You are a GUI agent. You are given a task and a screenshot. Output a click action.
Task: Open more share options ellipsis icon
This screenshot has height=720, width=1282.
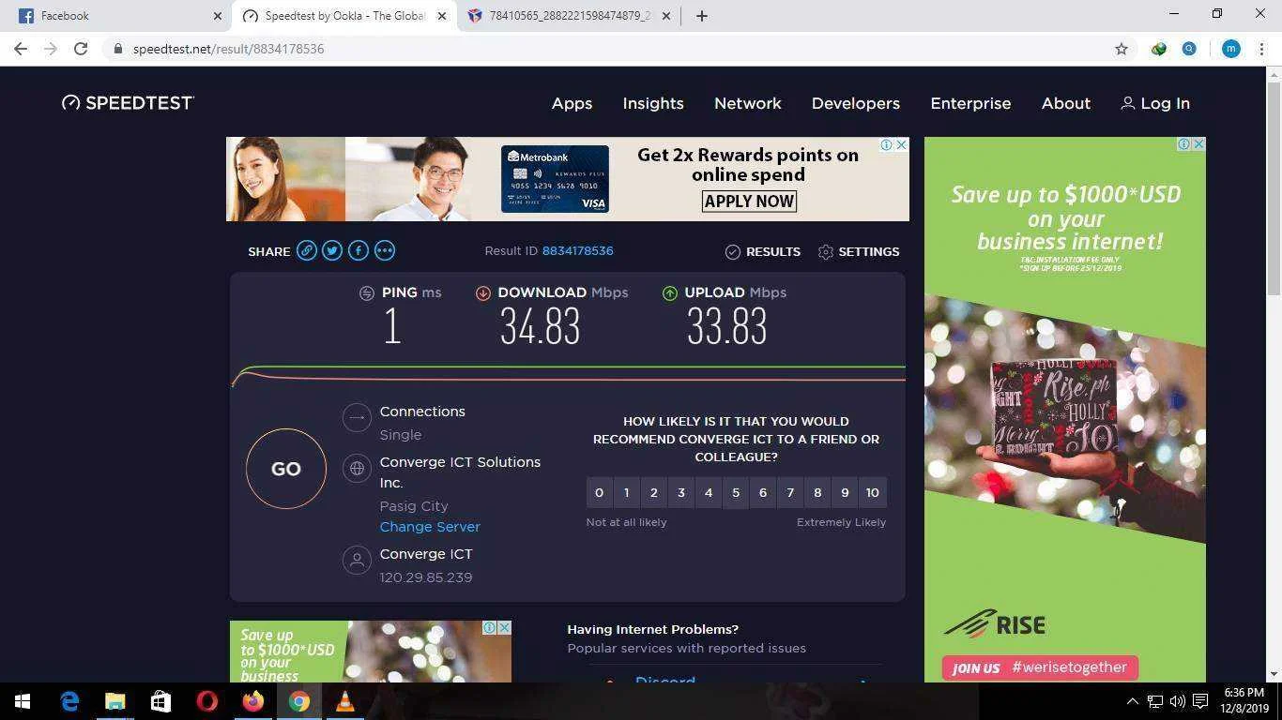pos(385,250)
